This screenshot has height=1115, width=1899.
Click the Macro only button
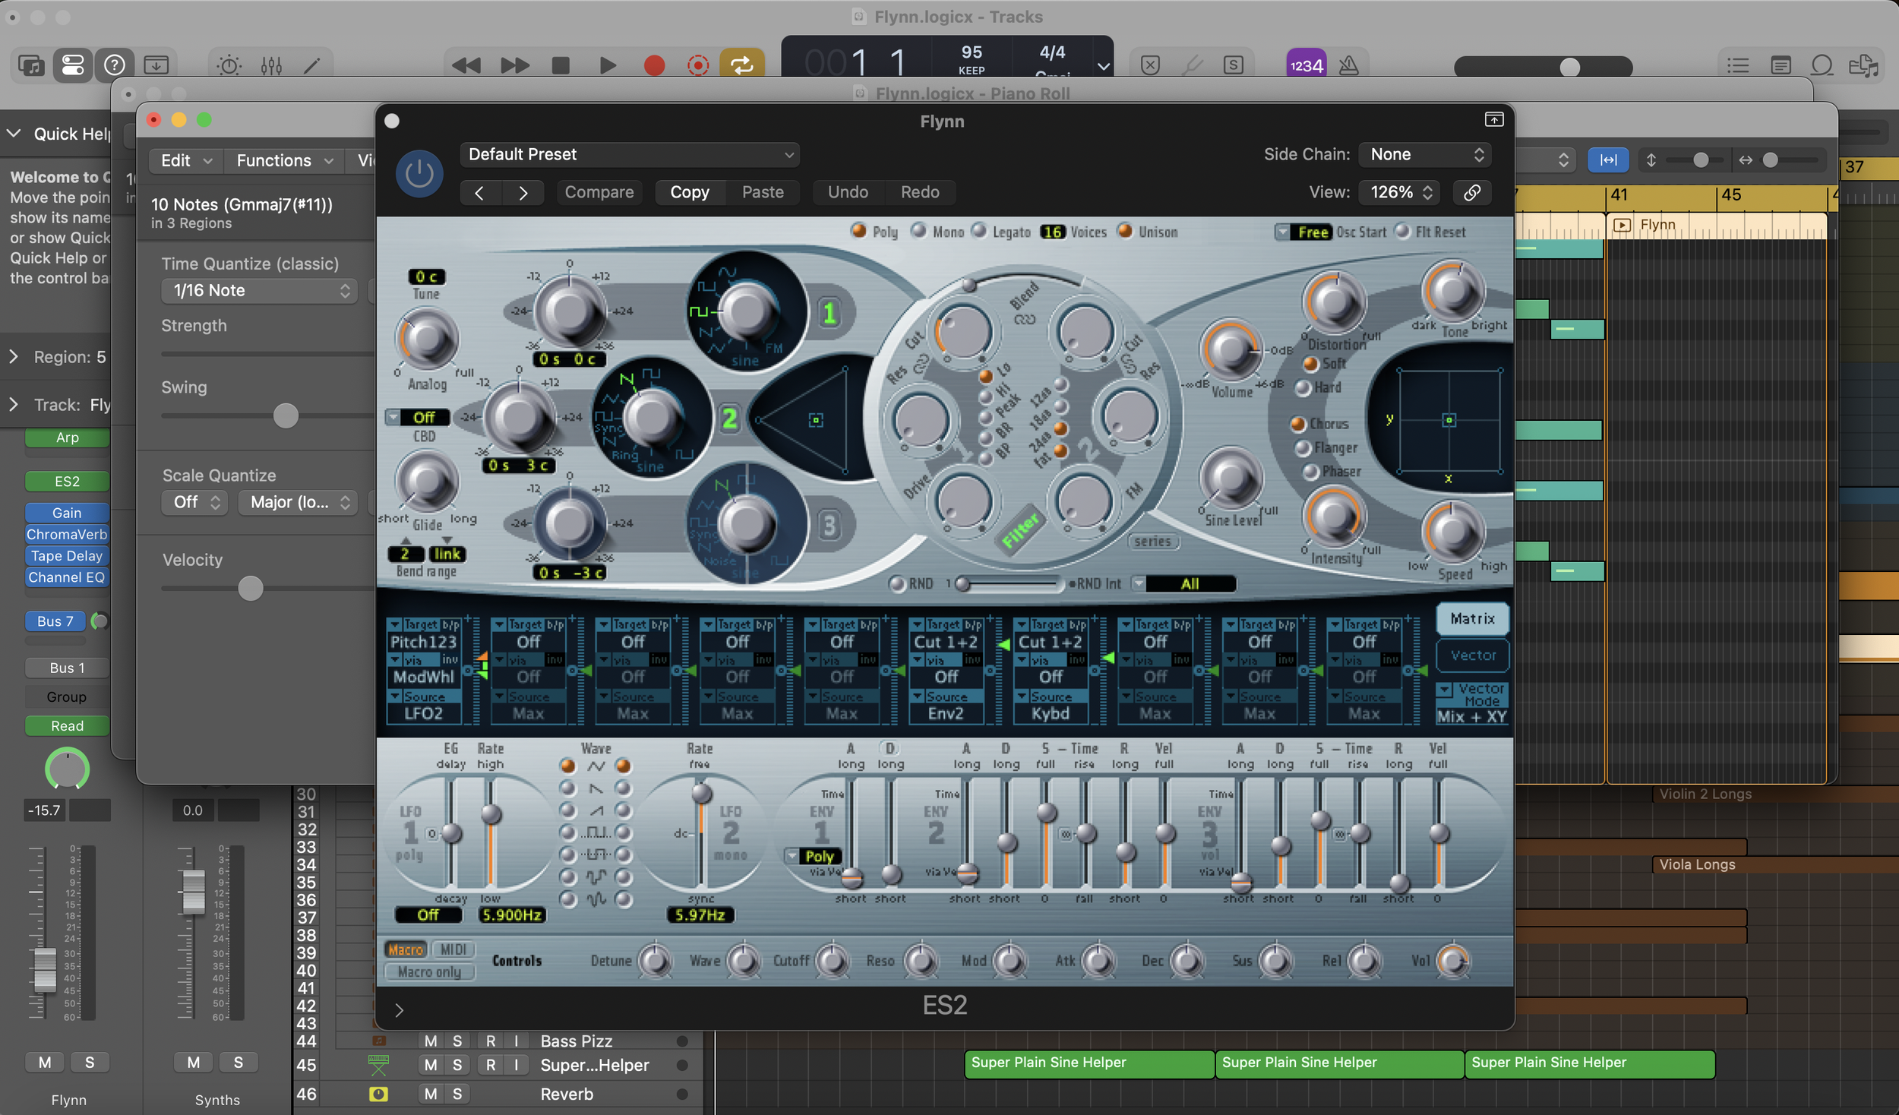pos(429,971)
